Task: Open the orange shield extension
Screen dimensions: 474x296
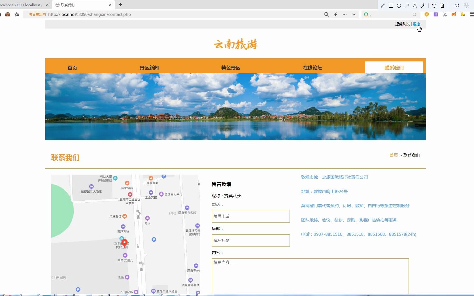Action: click(427, 14)
